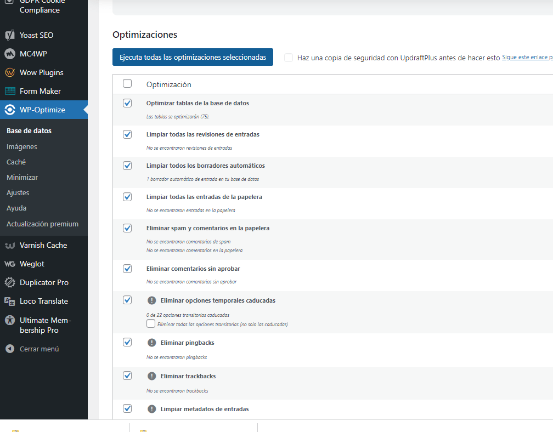Uncheck Eliminar comentarios sin aprobar
This screenshot has width=553, height=432.
pos(127,269)
